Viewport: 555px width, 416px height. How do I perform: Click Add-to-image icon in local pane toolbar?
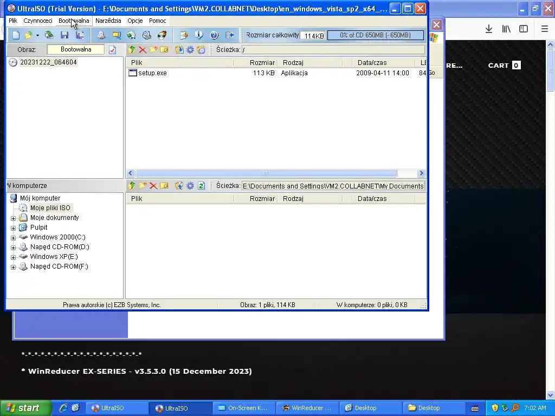(164, 185)
